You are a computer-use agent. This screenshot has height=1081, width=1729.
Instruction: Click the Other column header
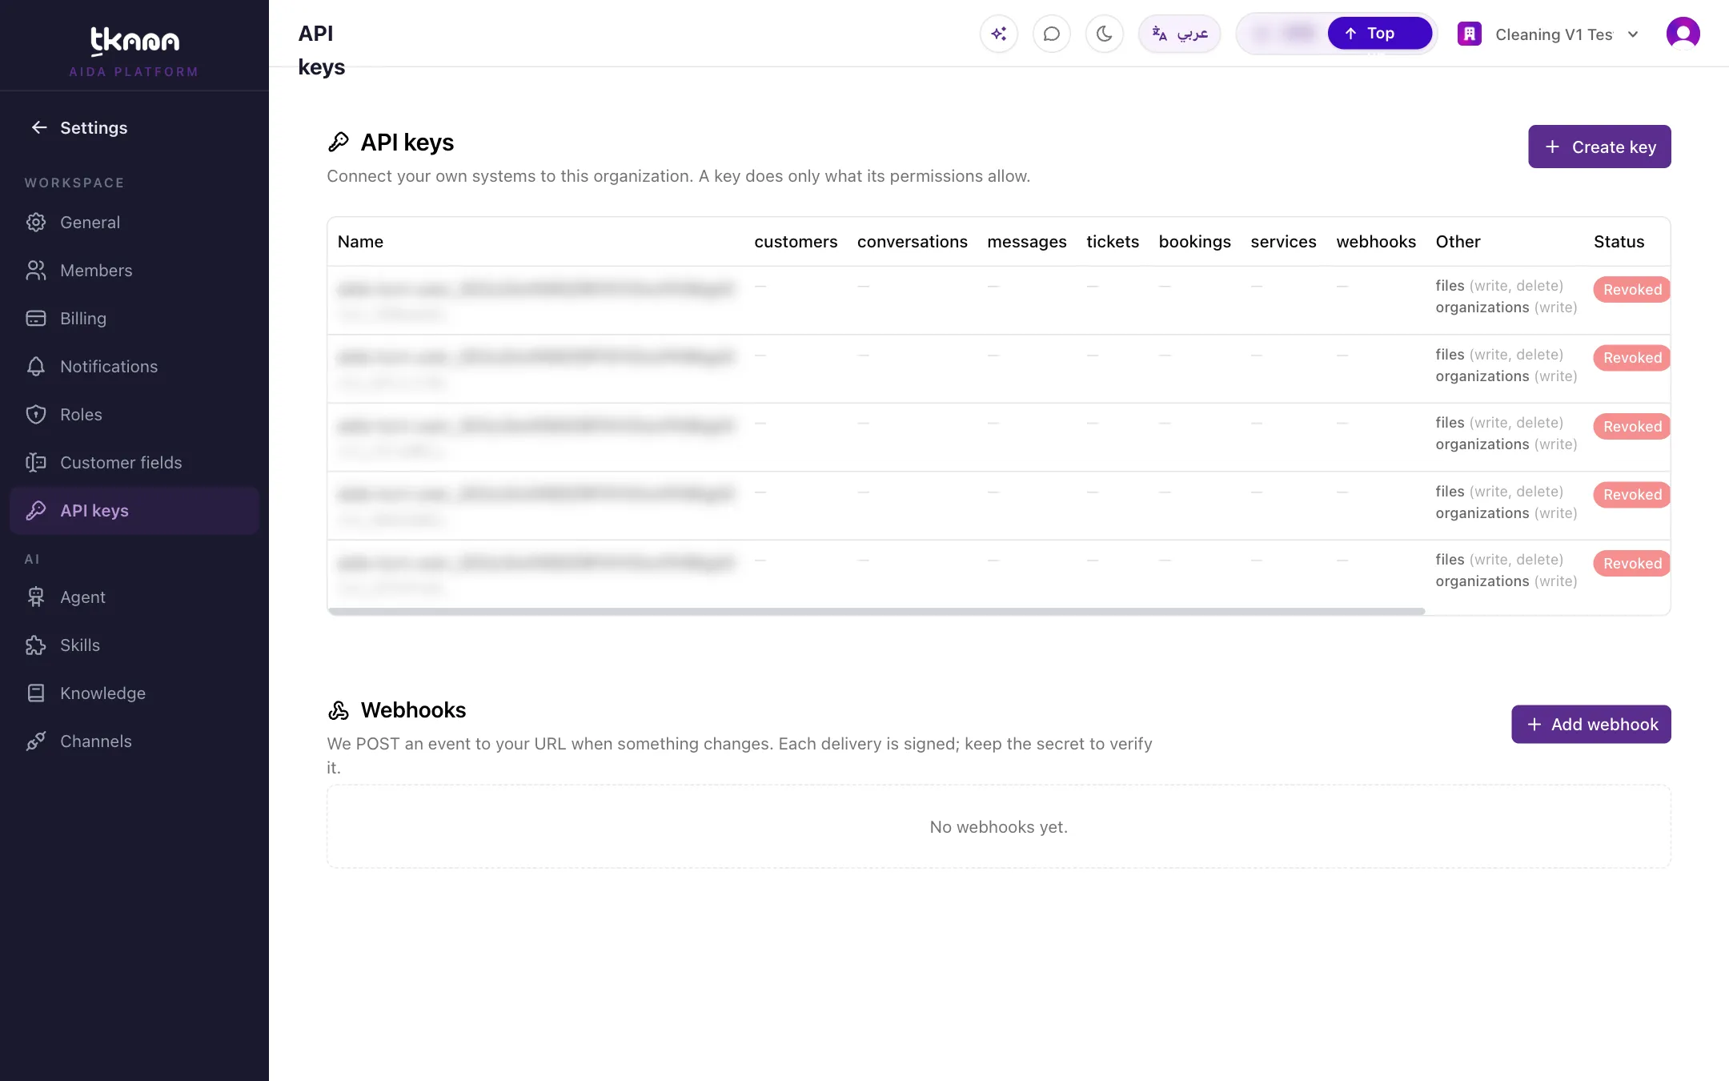pyautogui.click(x=1458, y=242)
